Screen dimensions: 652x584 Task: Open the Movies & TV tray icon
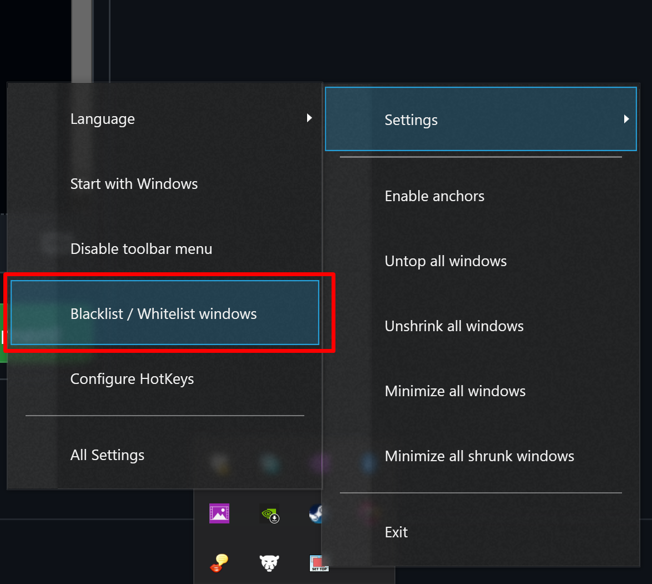point(219,513)
